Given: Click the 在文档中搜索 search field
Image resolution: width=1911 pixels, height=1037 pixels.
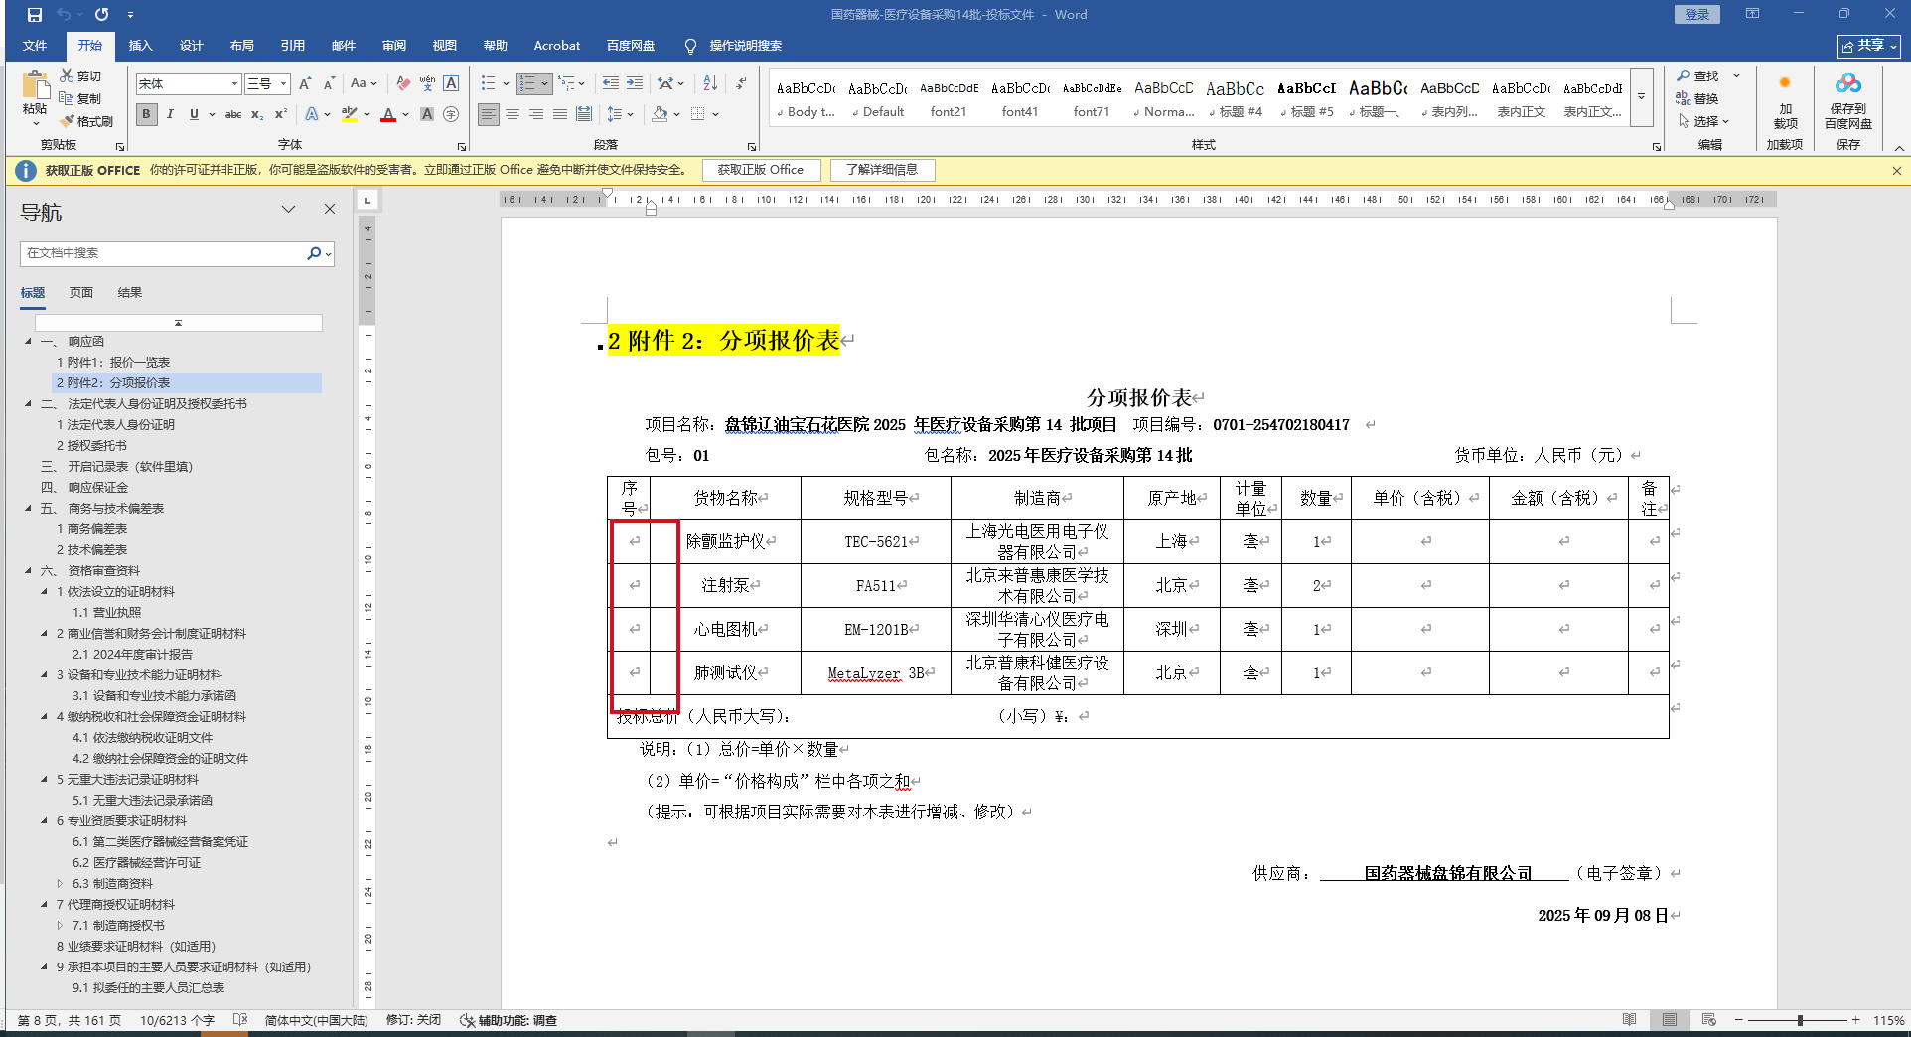Looking at the screenshot, I should (164, 253).
